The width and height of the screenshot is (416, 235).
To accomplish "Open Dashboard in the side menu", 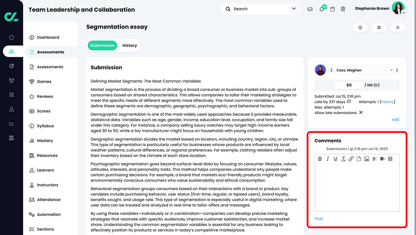I will [48, 37].
